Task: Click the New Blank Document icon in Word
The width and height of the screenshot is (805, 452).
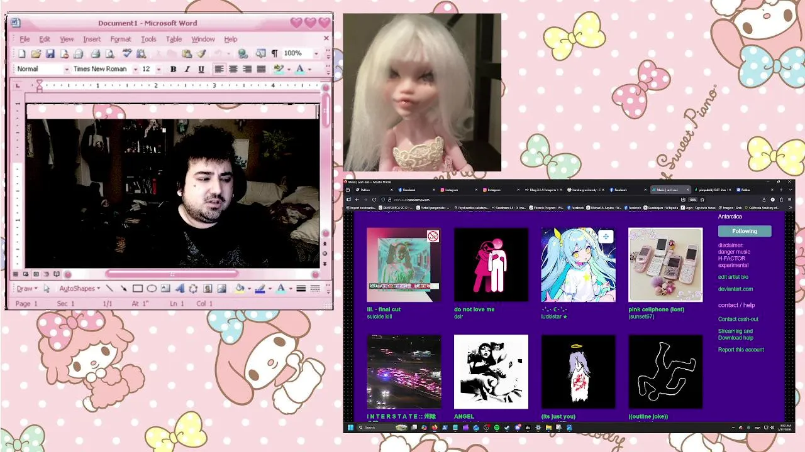Action: pos(21,54)
